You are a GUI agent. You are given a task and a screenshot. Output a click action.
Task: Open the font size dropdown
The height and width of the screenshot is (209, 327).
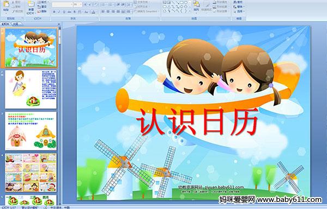81,4
